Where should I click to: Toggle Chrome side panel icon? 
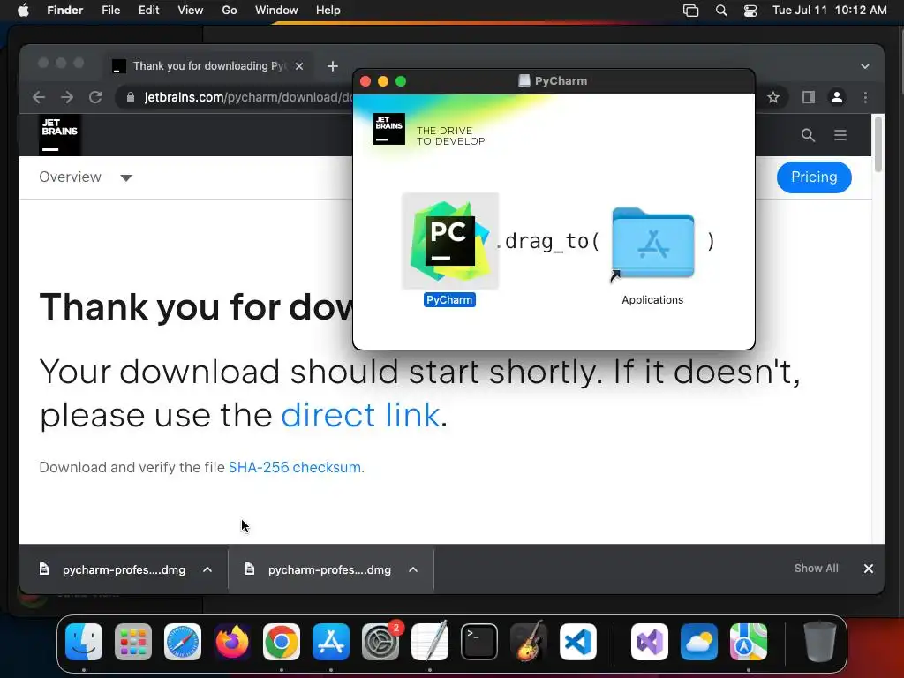click(809, 97)
